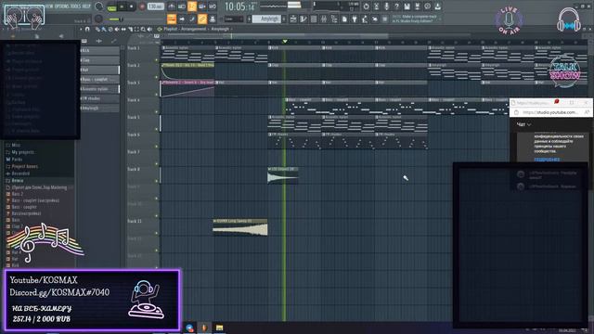Click arrow right of pattern selector
Screen dimensions: 594x334
[x=284, y=19]
